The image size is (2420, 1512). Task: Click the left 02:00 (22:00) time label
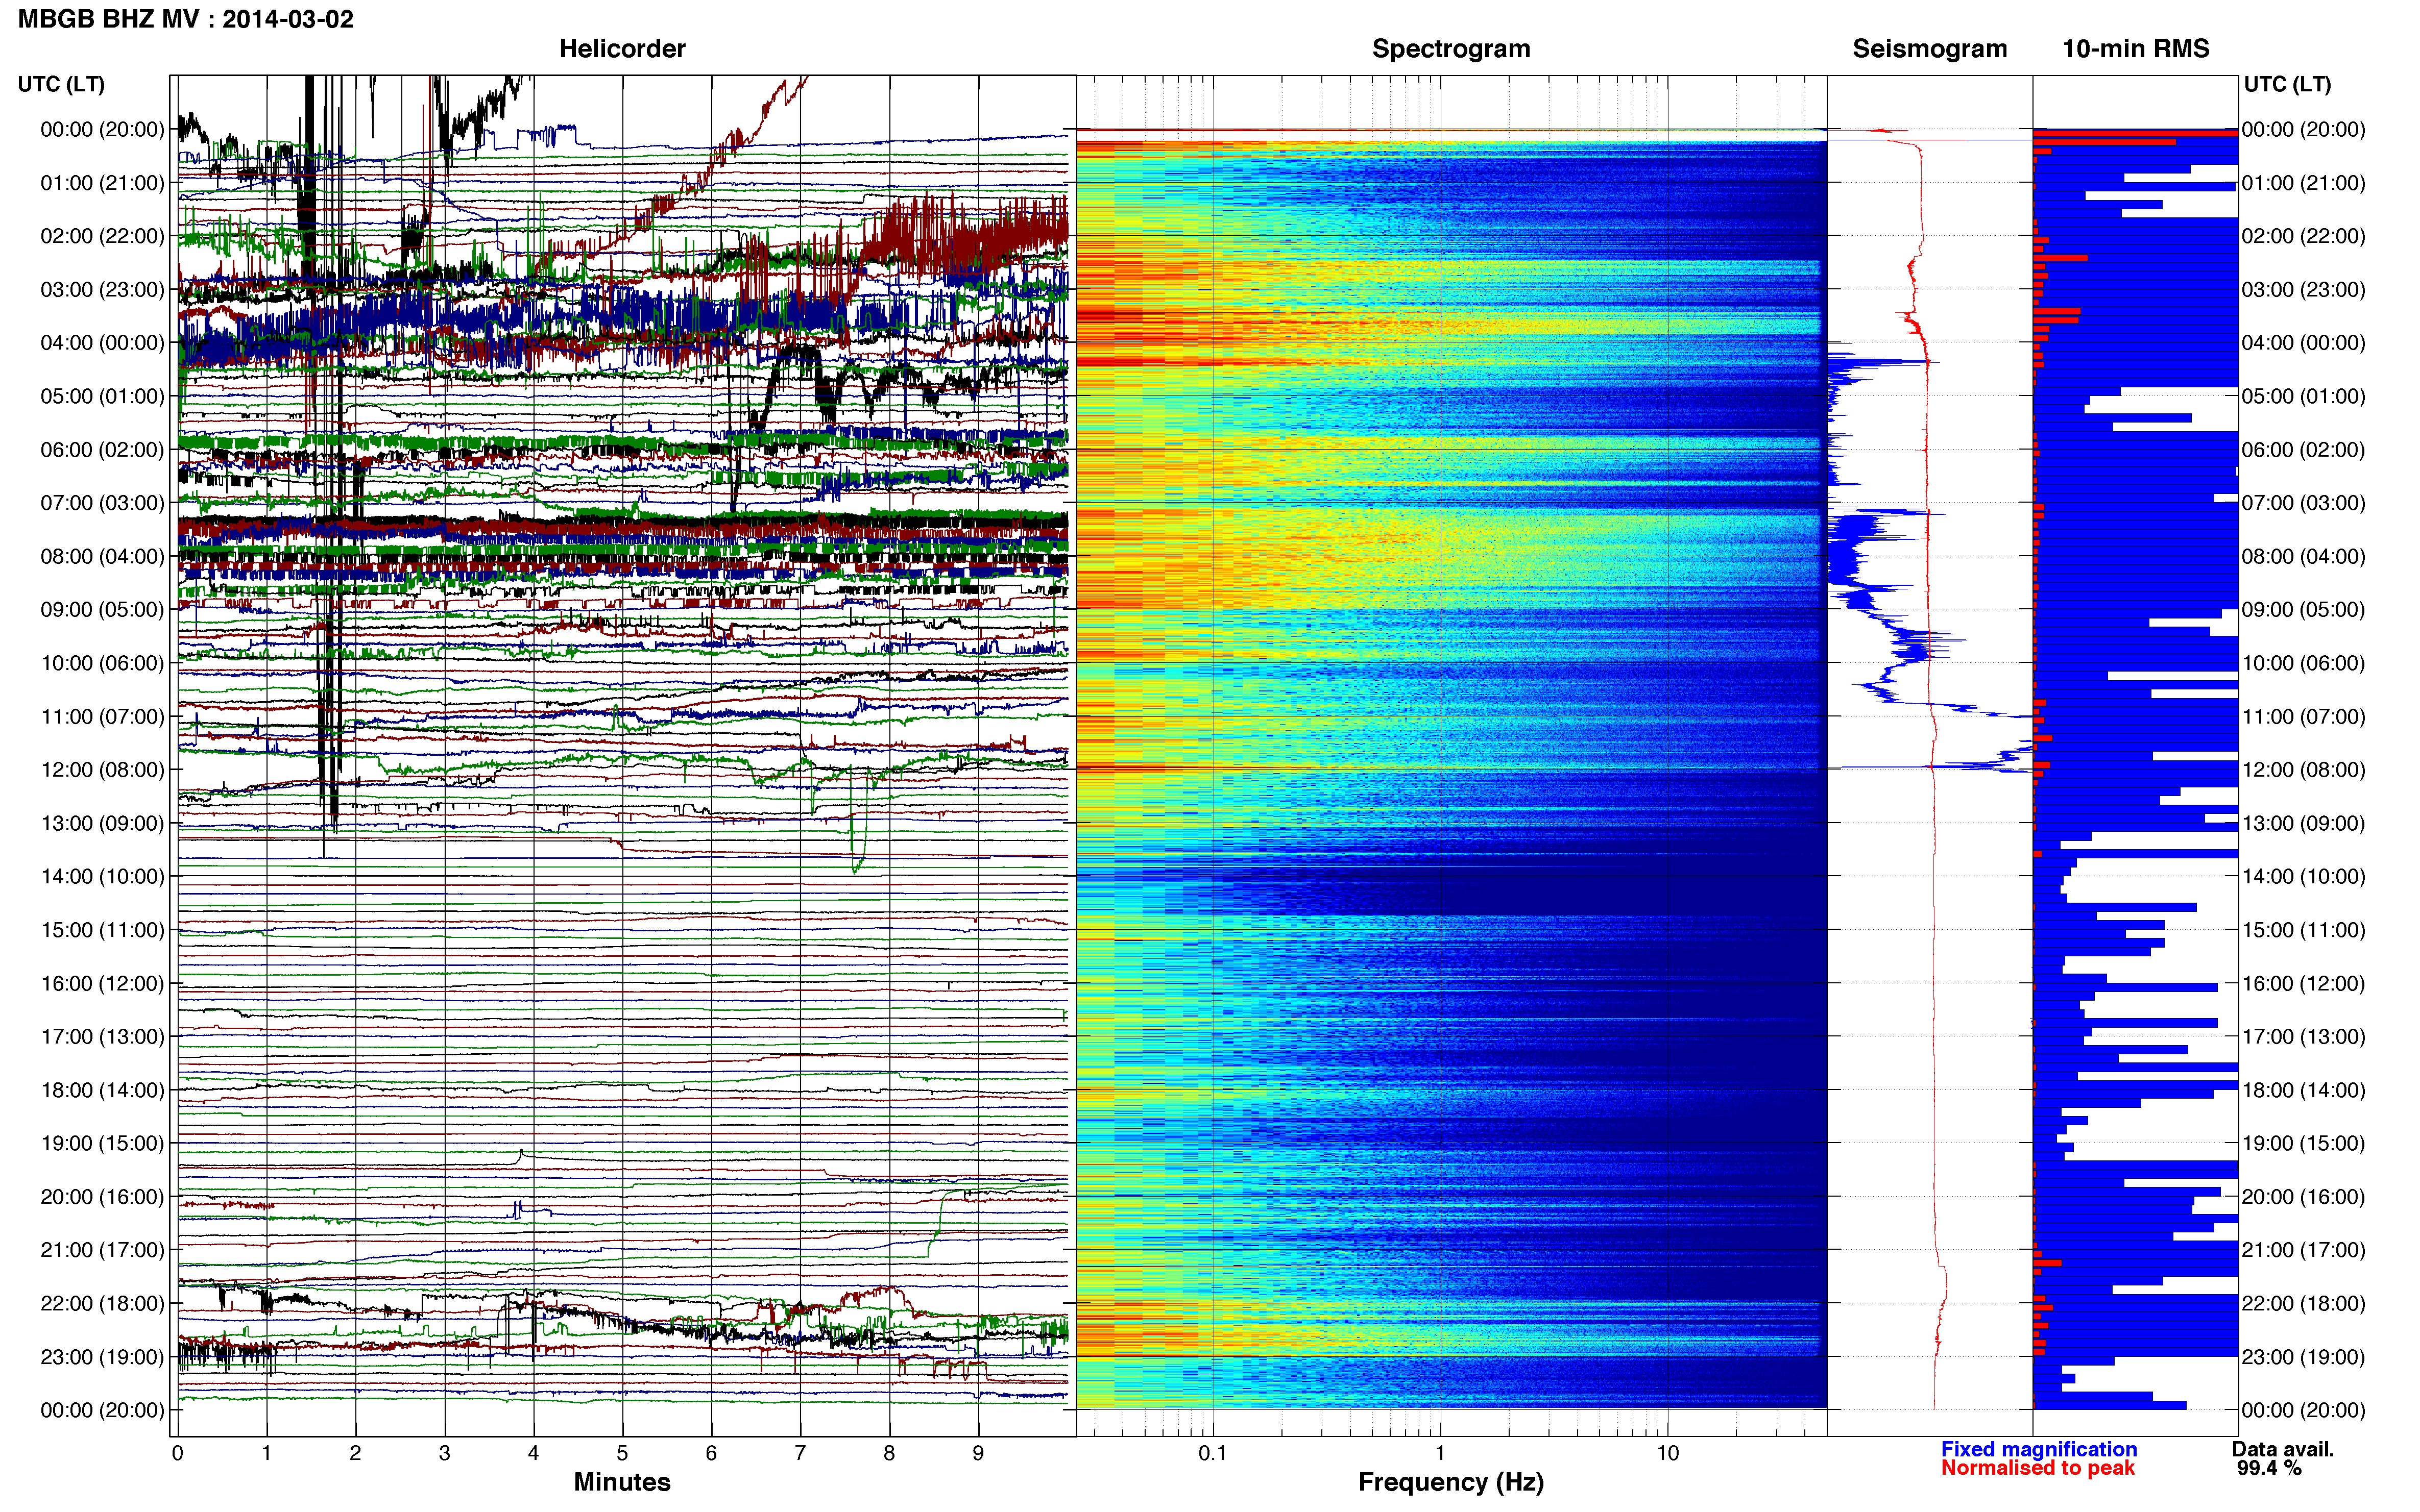coord(102,236)
